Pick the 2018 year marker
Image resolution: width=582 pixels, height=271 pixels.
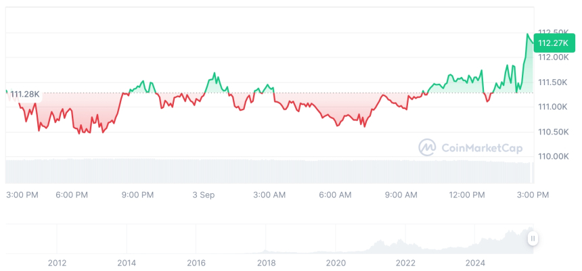click(266, 262)
